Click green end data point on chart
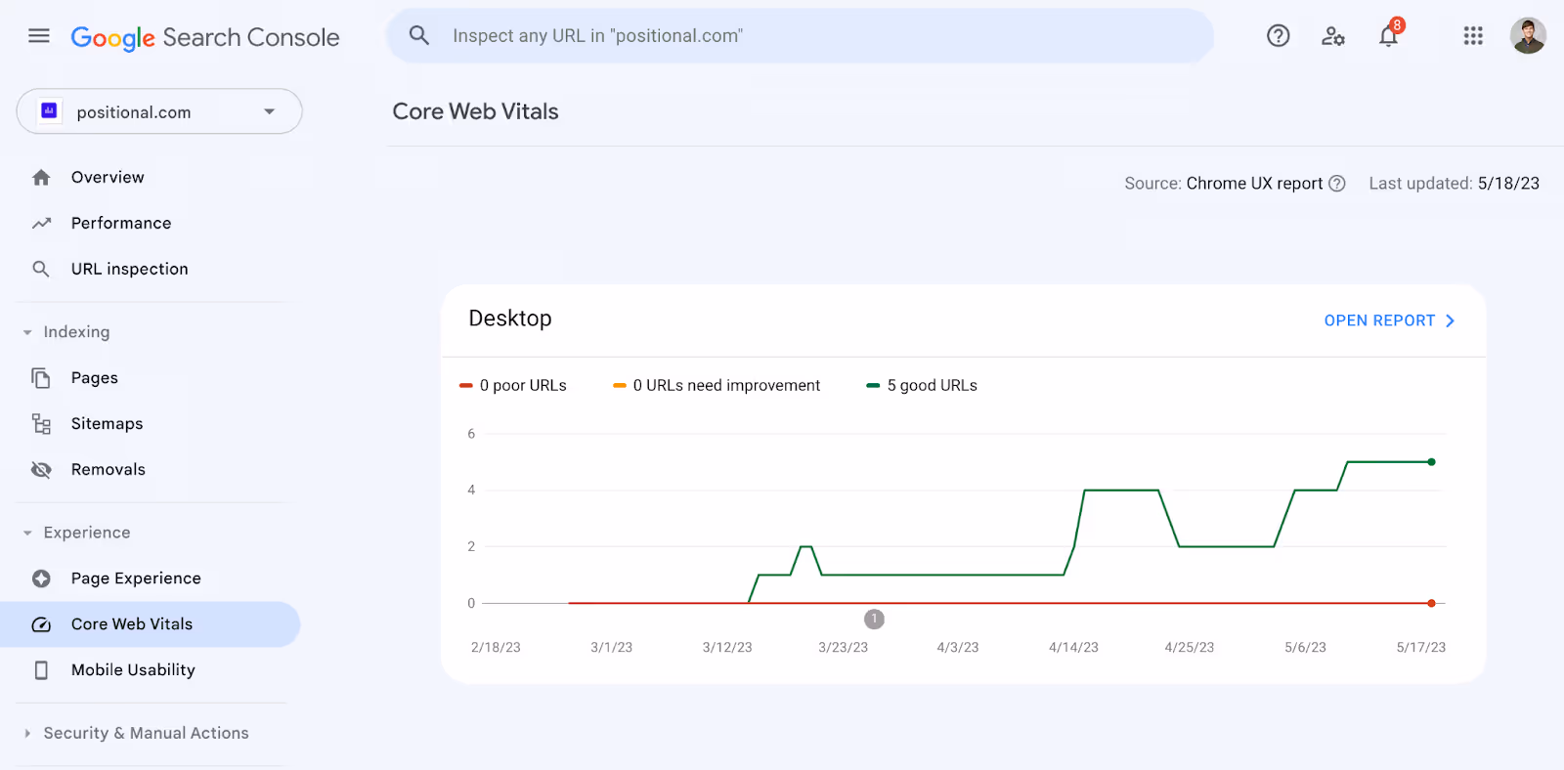The image size is (1564, 770). (1431, 462)
